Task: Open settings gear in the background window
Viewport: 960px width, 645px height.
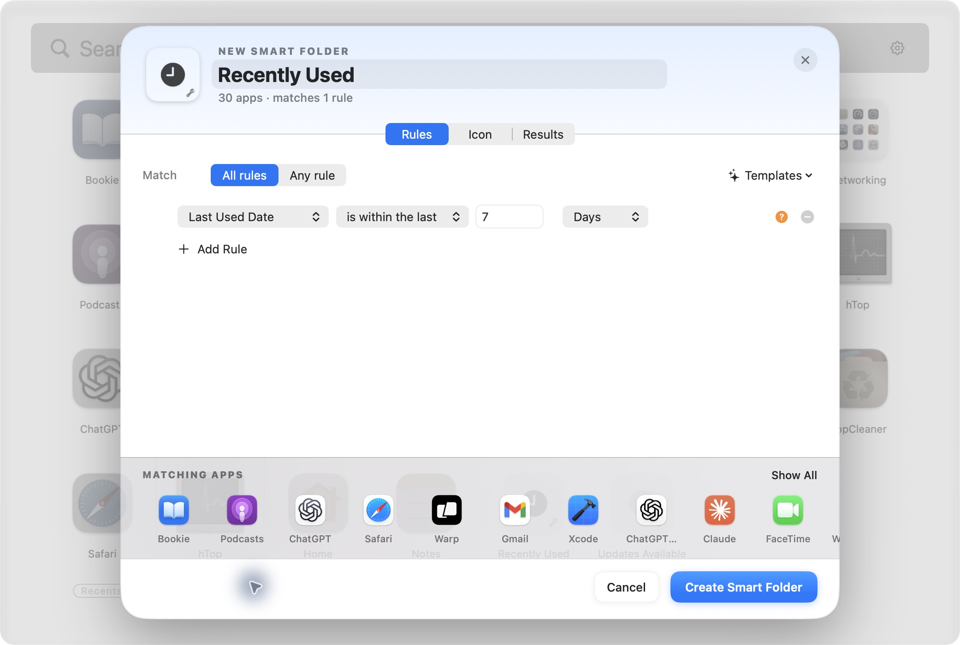Action: 897,48
